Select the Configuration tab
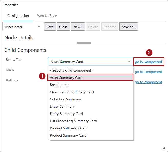 pos(18,16)
